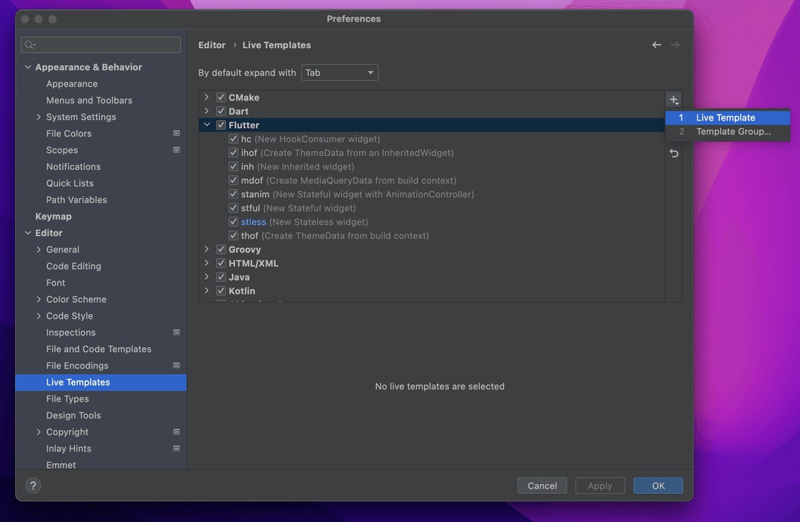Expand Color Scheme in sidebar
This screenshot has width=800, height=522.
[39, 299]
